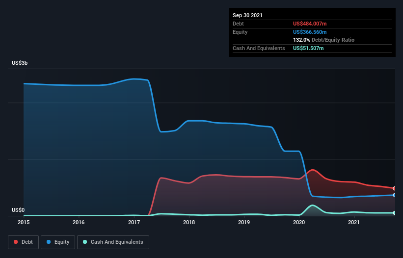Click the red Debt endpoint marker

pos(395,188)
